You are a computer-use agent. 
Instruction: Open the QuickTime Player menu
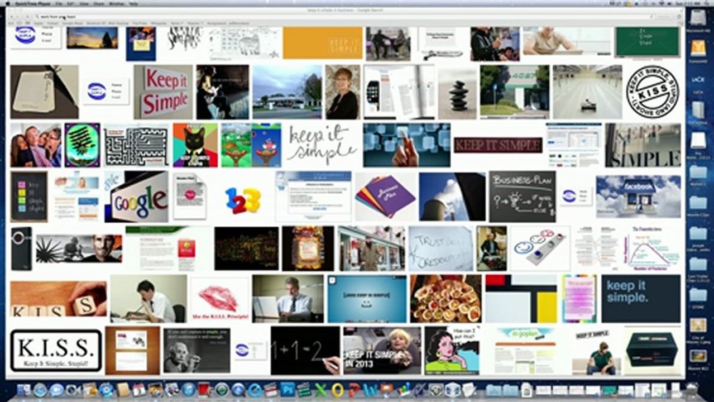pyautogui.click(x=33, y=3)
